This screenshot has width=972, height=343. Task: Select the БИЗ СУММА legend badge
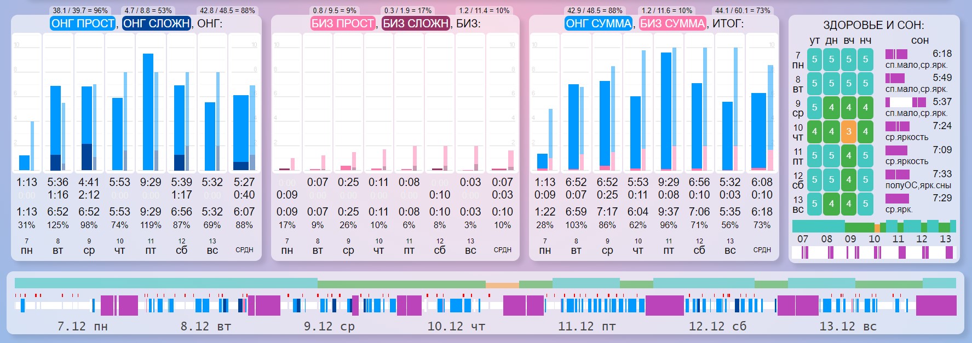(x=672, y=24)
